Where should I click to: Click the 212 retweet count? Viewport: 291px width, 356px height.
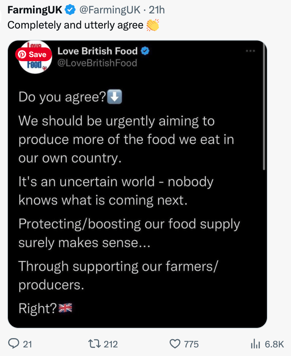point(110,344)
